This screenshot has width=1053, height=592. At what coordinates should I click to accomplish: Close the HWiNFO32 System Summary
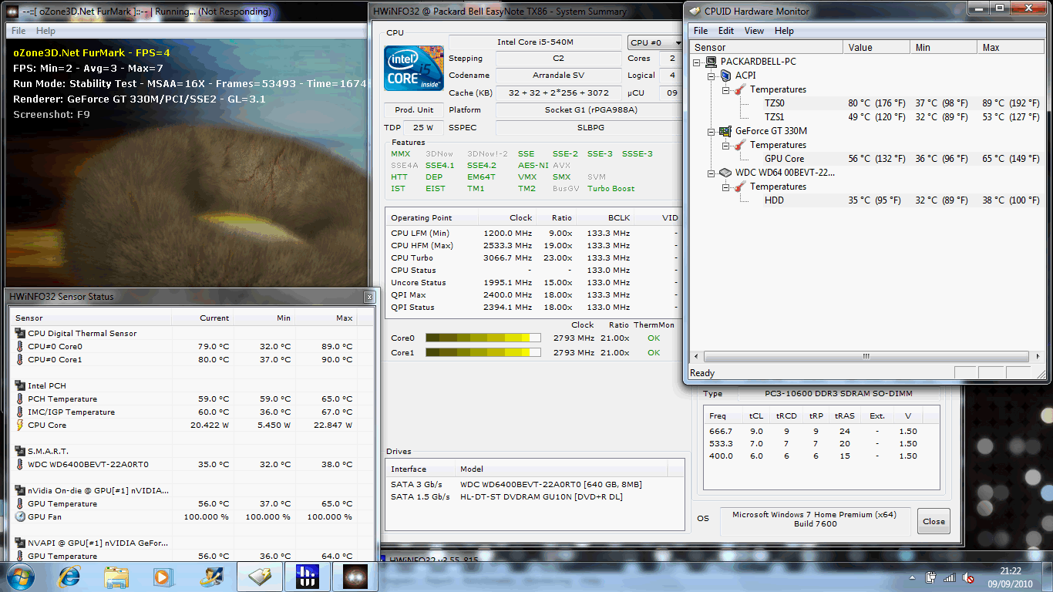click(934, 521)
